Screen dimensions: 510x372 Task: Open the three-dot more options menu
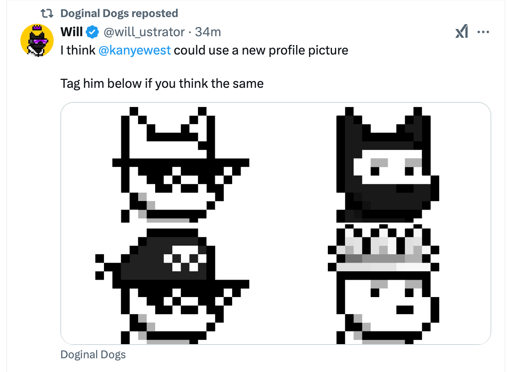point(483,32)
